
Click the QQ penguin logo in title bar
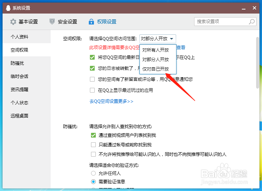(x=8, y=8)
